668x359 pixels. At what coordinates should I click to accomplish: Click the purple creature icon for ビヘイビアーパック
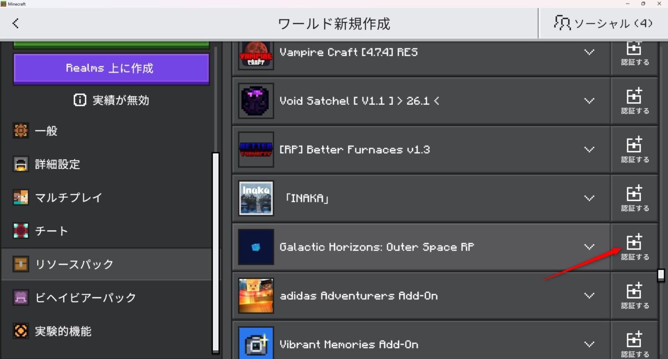[x=21, y=298]
